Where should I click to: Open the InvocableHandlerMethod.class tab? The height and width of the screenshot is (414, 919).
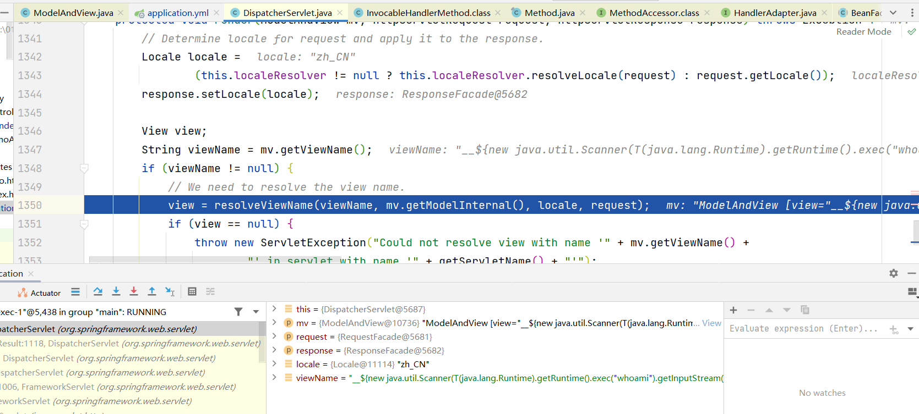(428, 13)
